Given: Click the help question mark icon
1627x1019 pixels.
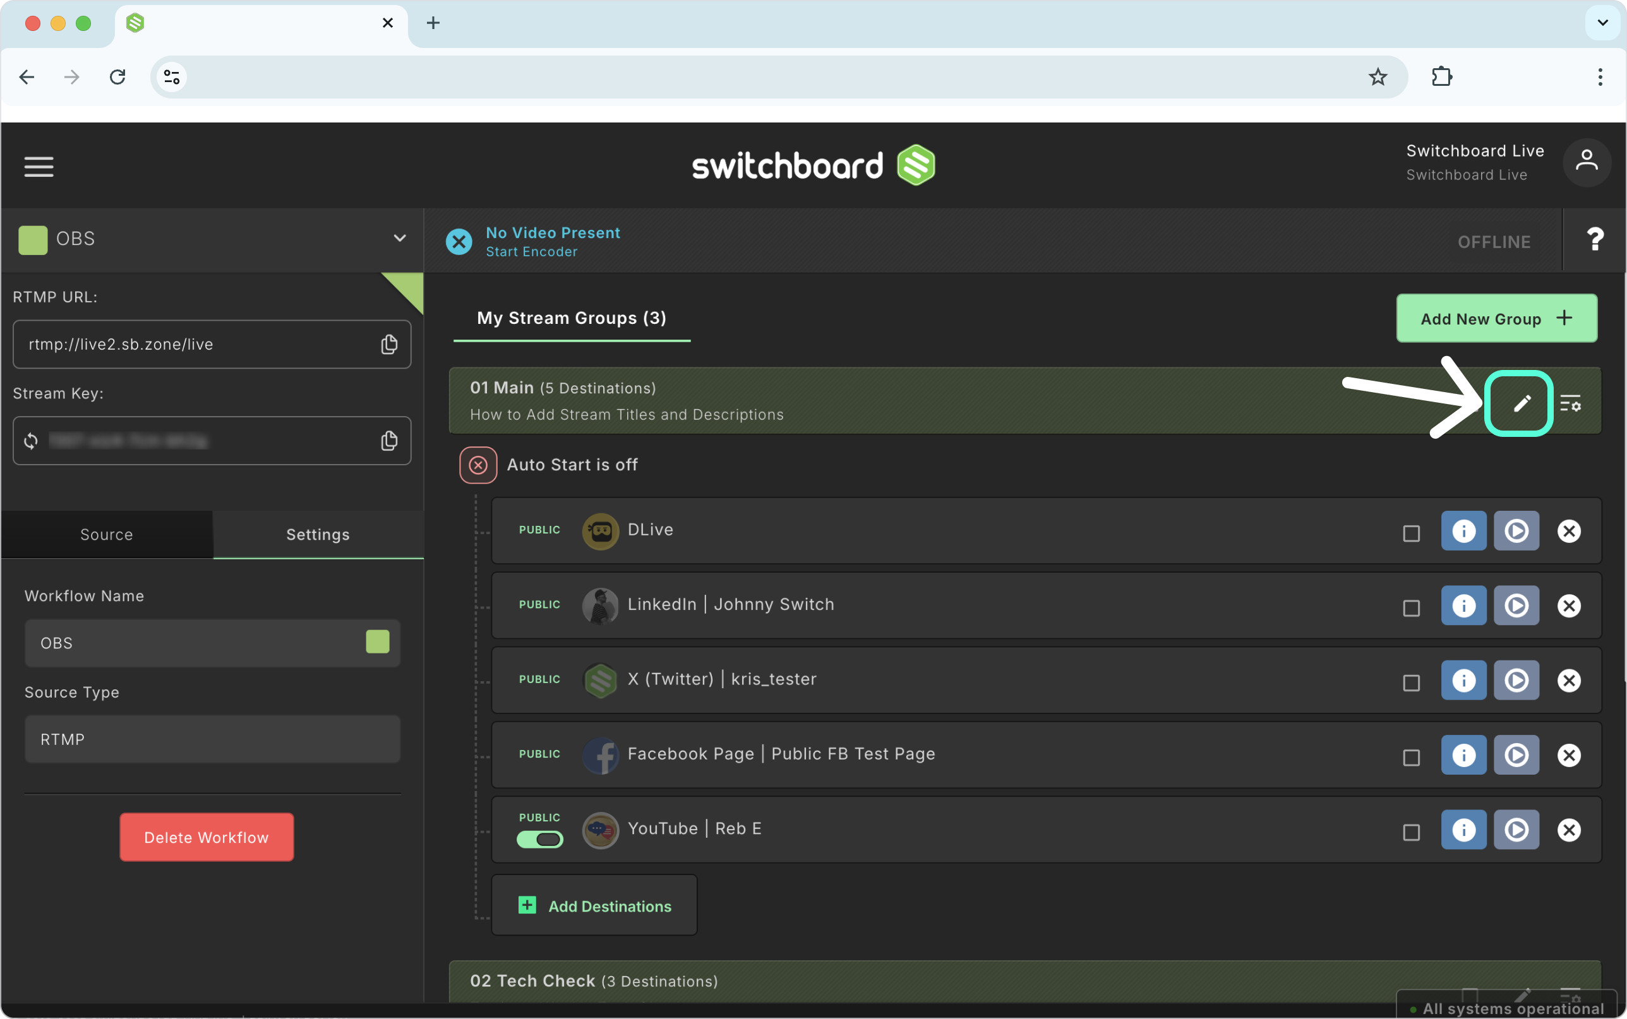Looking at the screenshot, I should point(1595,240).
